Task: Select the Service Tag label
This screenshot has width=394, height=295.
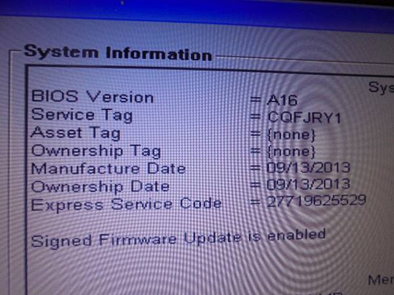Action: tap(82, 115)
